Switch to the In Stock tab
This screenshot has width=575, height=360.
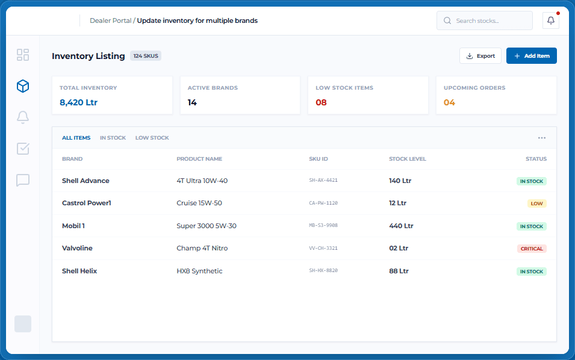(x=113, y=138)
